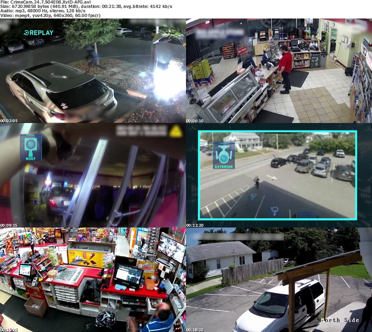Click the 00:12:20 timestamp label
Image resolution: width=372 pixels, height=332 pixels.
(195, 225)
